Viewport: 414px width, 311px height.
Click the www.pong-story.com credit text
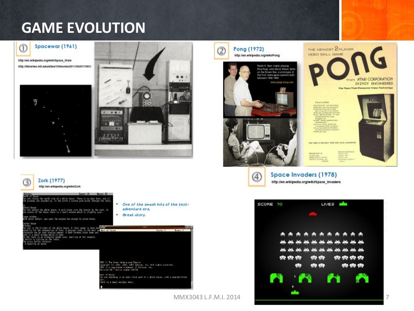click(x=281, y=82)
